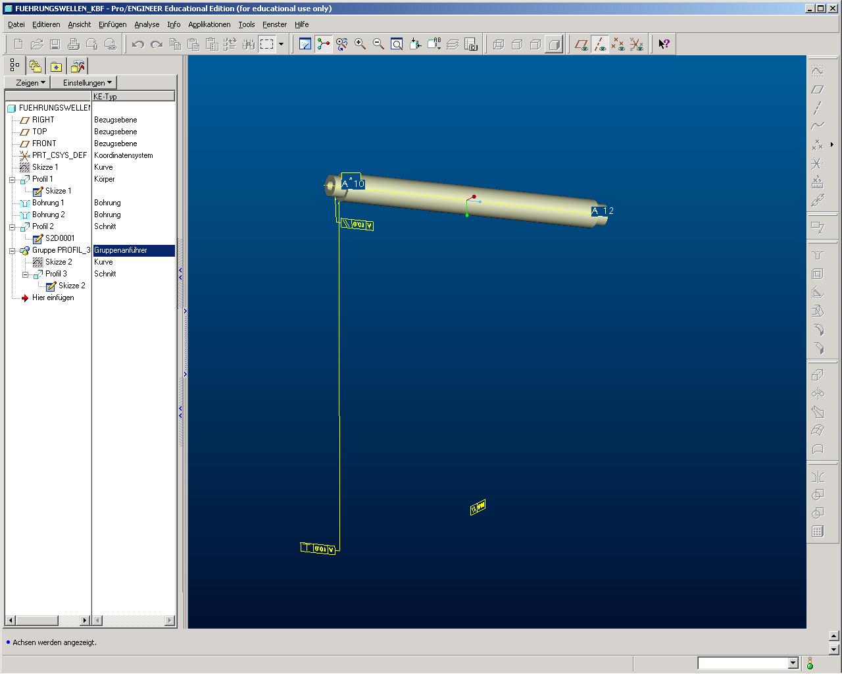
Task: Click the KE-Typ column header
Action: 134,96
